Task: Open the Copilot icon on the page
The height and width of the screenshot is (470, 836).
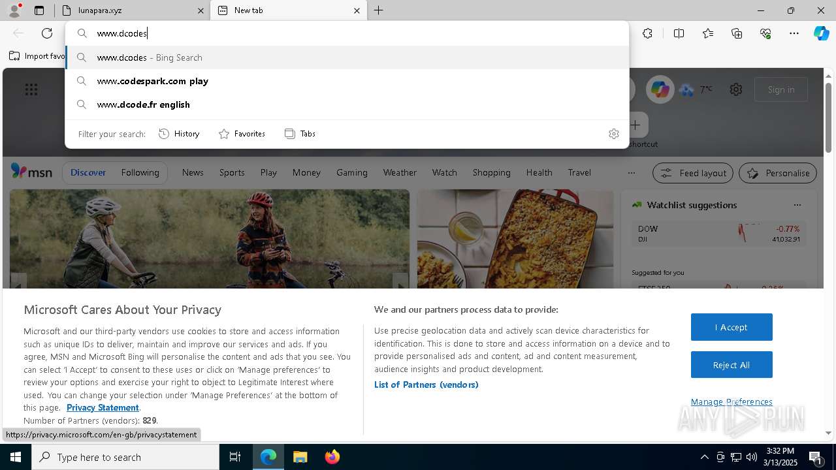Action: point(660,89)
